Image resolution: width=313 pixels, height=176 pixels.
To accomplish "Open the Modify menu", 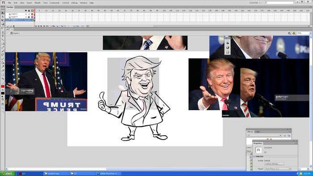I will pos(37,3).
